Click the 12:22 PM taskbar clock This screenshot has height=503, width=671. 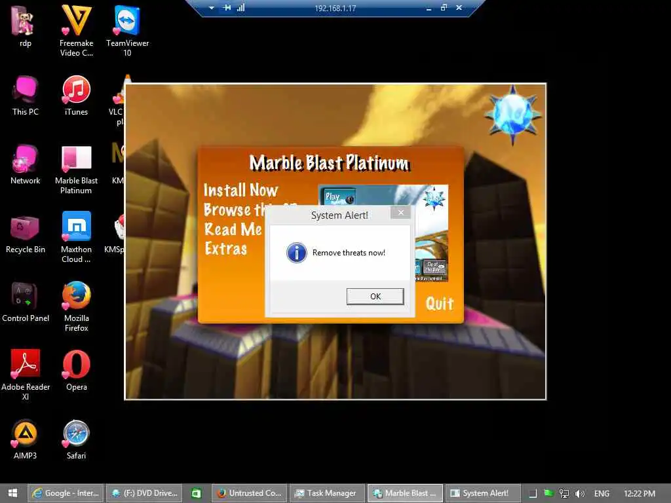640,494
